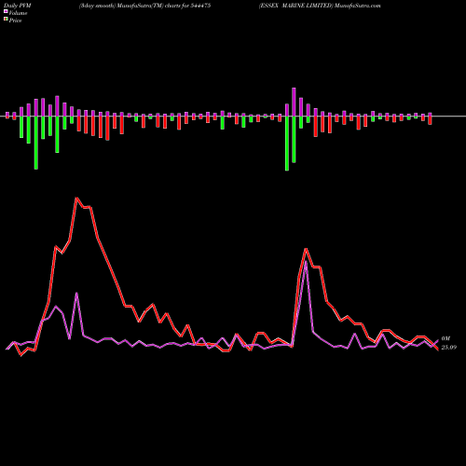Select the Price legend label
Screen dimensions: 466x466
coord(15,21)
